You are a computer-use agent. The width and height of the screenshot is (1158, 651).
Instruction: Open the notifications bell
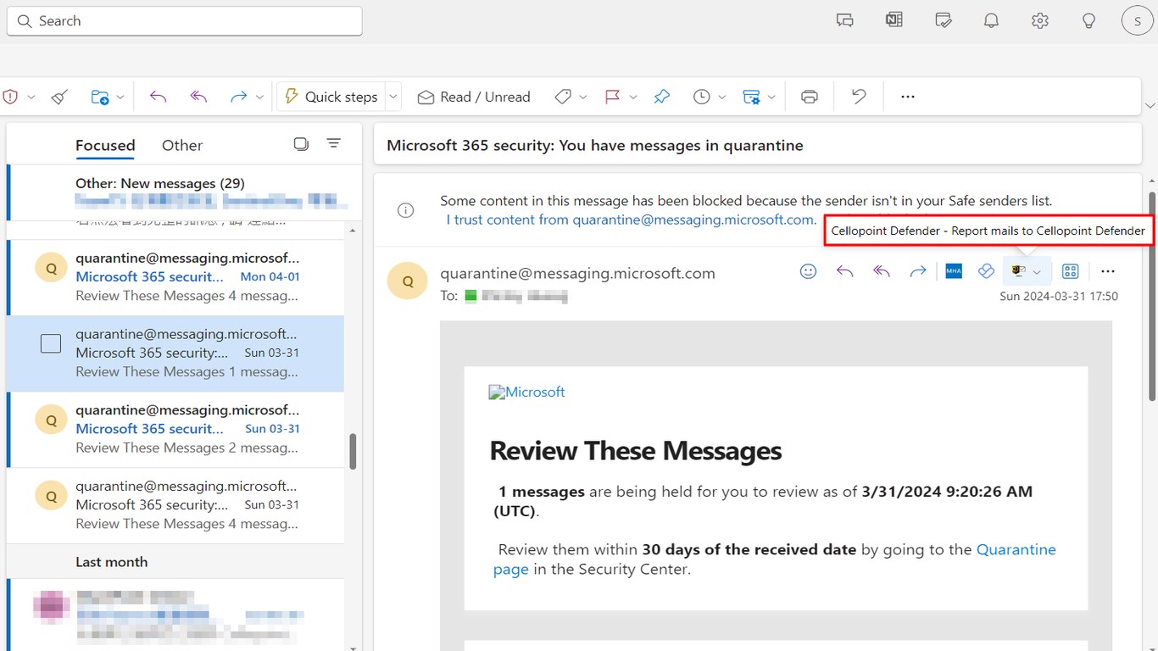click(x=991, y=20)
